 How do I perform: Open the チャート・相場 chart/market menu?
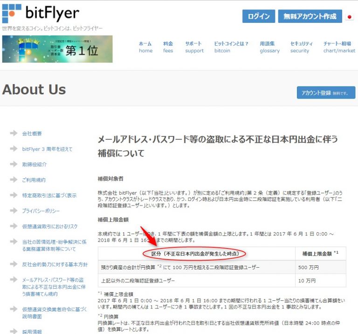[x=339, y=47]
